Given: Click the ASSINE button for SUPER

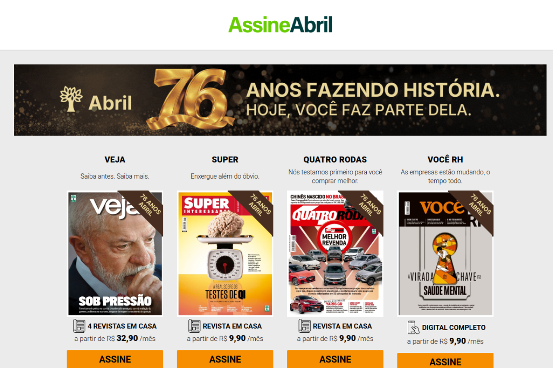Looking at the screenshot, I should [x=225, y=359].
